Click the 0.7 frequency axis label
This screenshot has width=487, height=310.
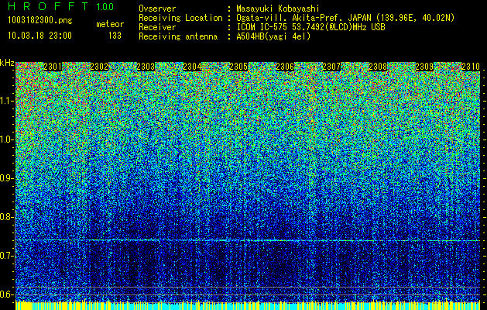(7, 256)
